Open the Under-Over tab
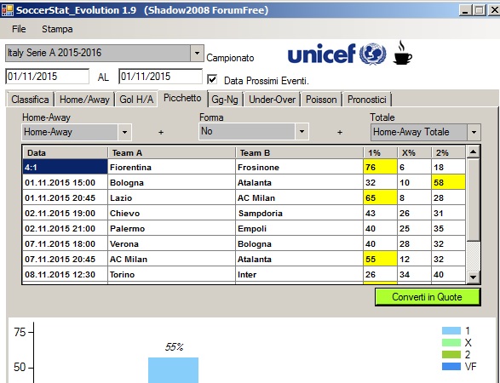 tap(272, 100)
